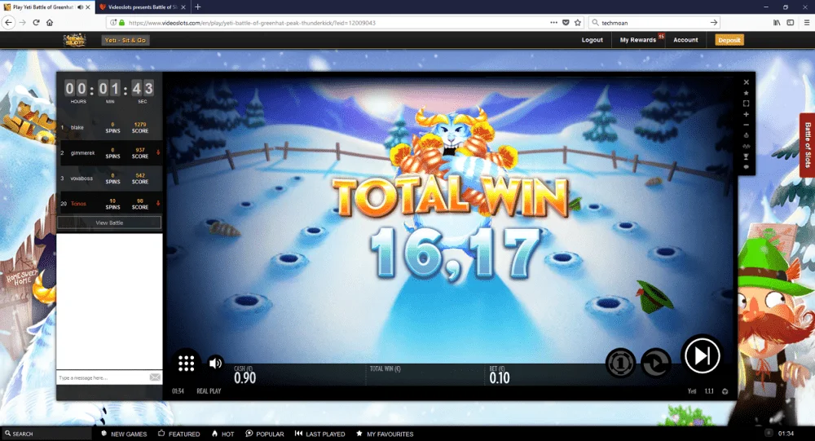This screenshot has height=441, width=815.
Task: Open the trophy icon in side panel
Action: pyautogui.click(x=746, y=157)
